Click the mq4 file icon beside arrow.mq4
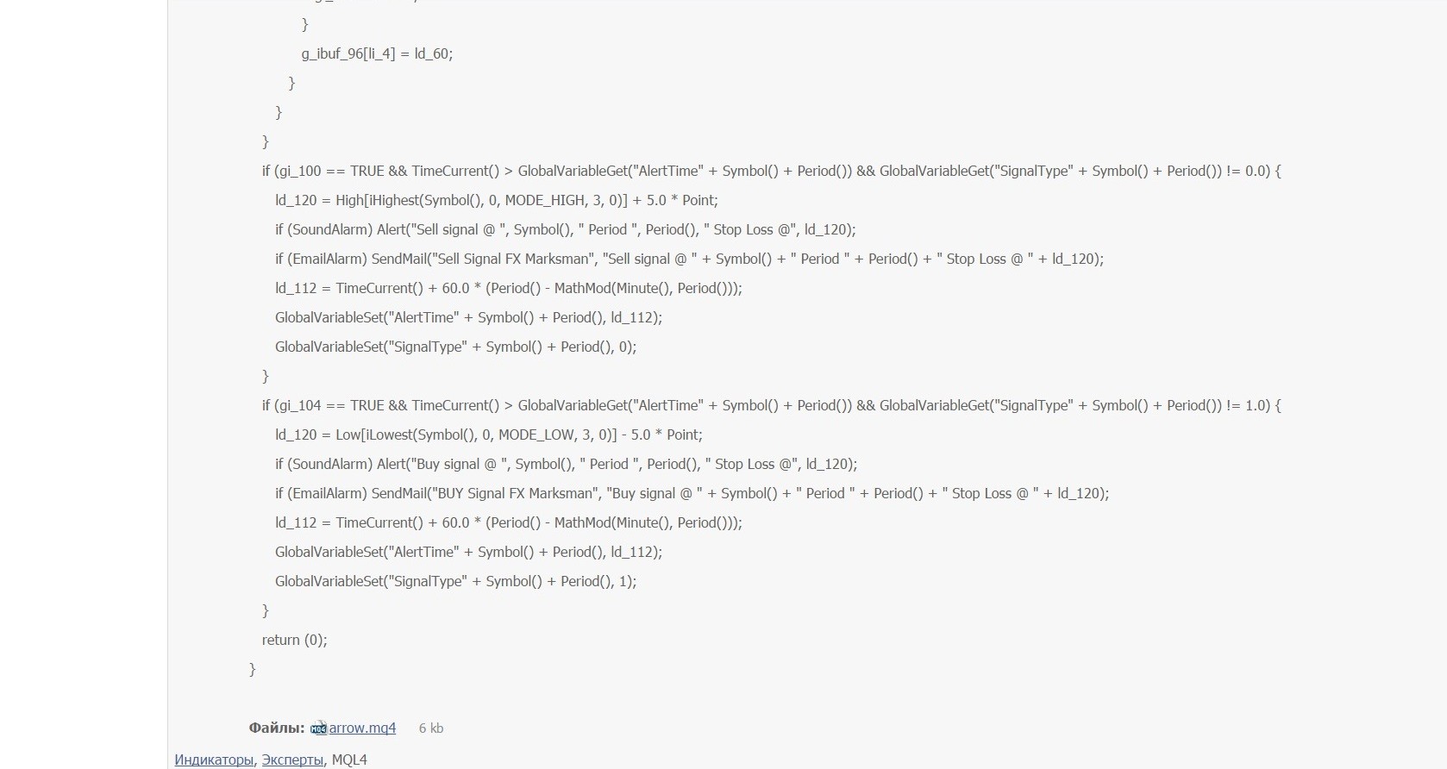The height and width of the screenshot is (769, 1447). point(318,728)
